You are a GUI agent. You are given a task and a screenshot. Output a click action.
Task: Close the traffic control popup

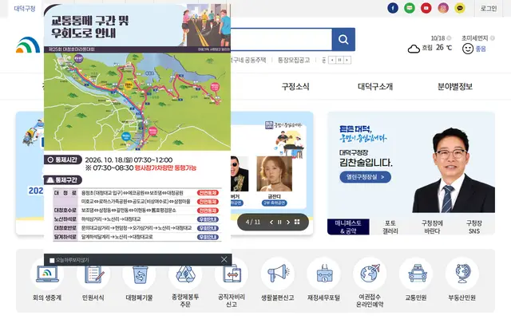click(x=224, y=259)
